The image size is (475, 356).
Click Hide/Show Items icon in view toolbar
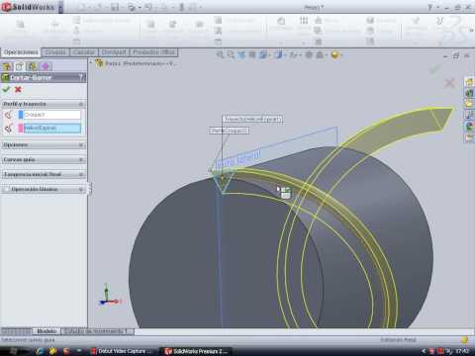293,54
